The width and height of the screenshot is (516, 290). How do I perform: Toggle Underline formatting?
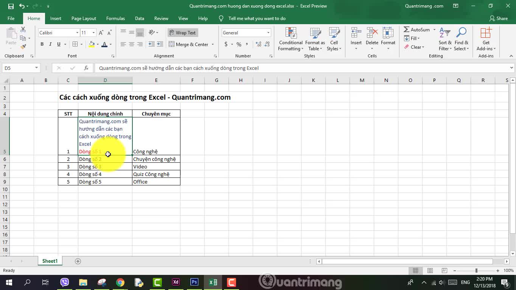(x=59, y=44)
